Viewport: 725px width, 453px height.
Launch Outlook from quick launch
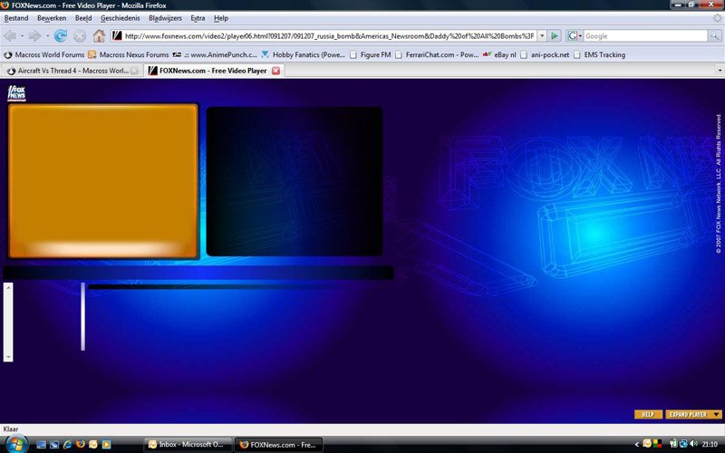(x=93, y=444)
